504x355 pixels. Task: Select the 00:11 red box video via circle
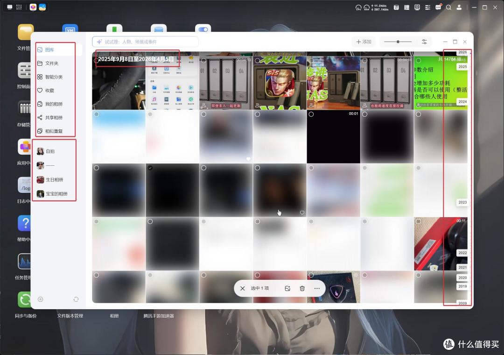click(419, 221)
